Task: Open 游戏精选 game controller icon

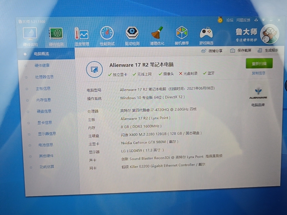Action: pyautogui.click(x=206, y=35)
